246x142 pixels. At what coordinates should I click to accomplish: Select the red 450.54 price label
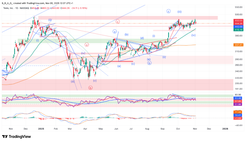[238, 20]
